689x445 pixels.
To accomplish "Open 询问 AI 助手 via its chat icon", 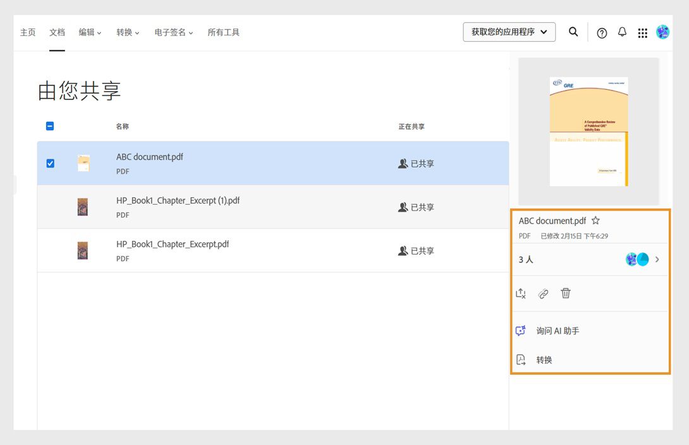I will (x=520, y=330).
